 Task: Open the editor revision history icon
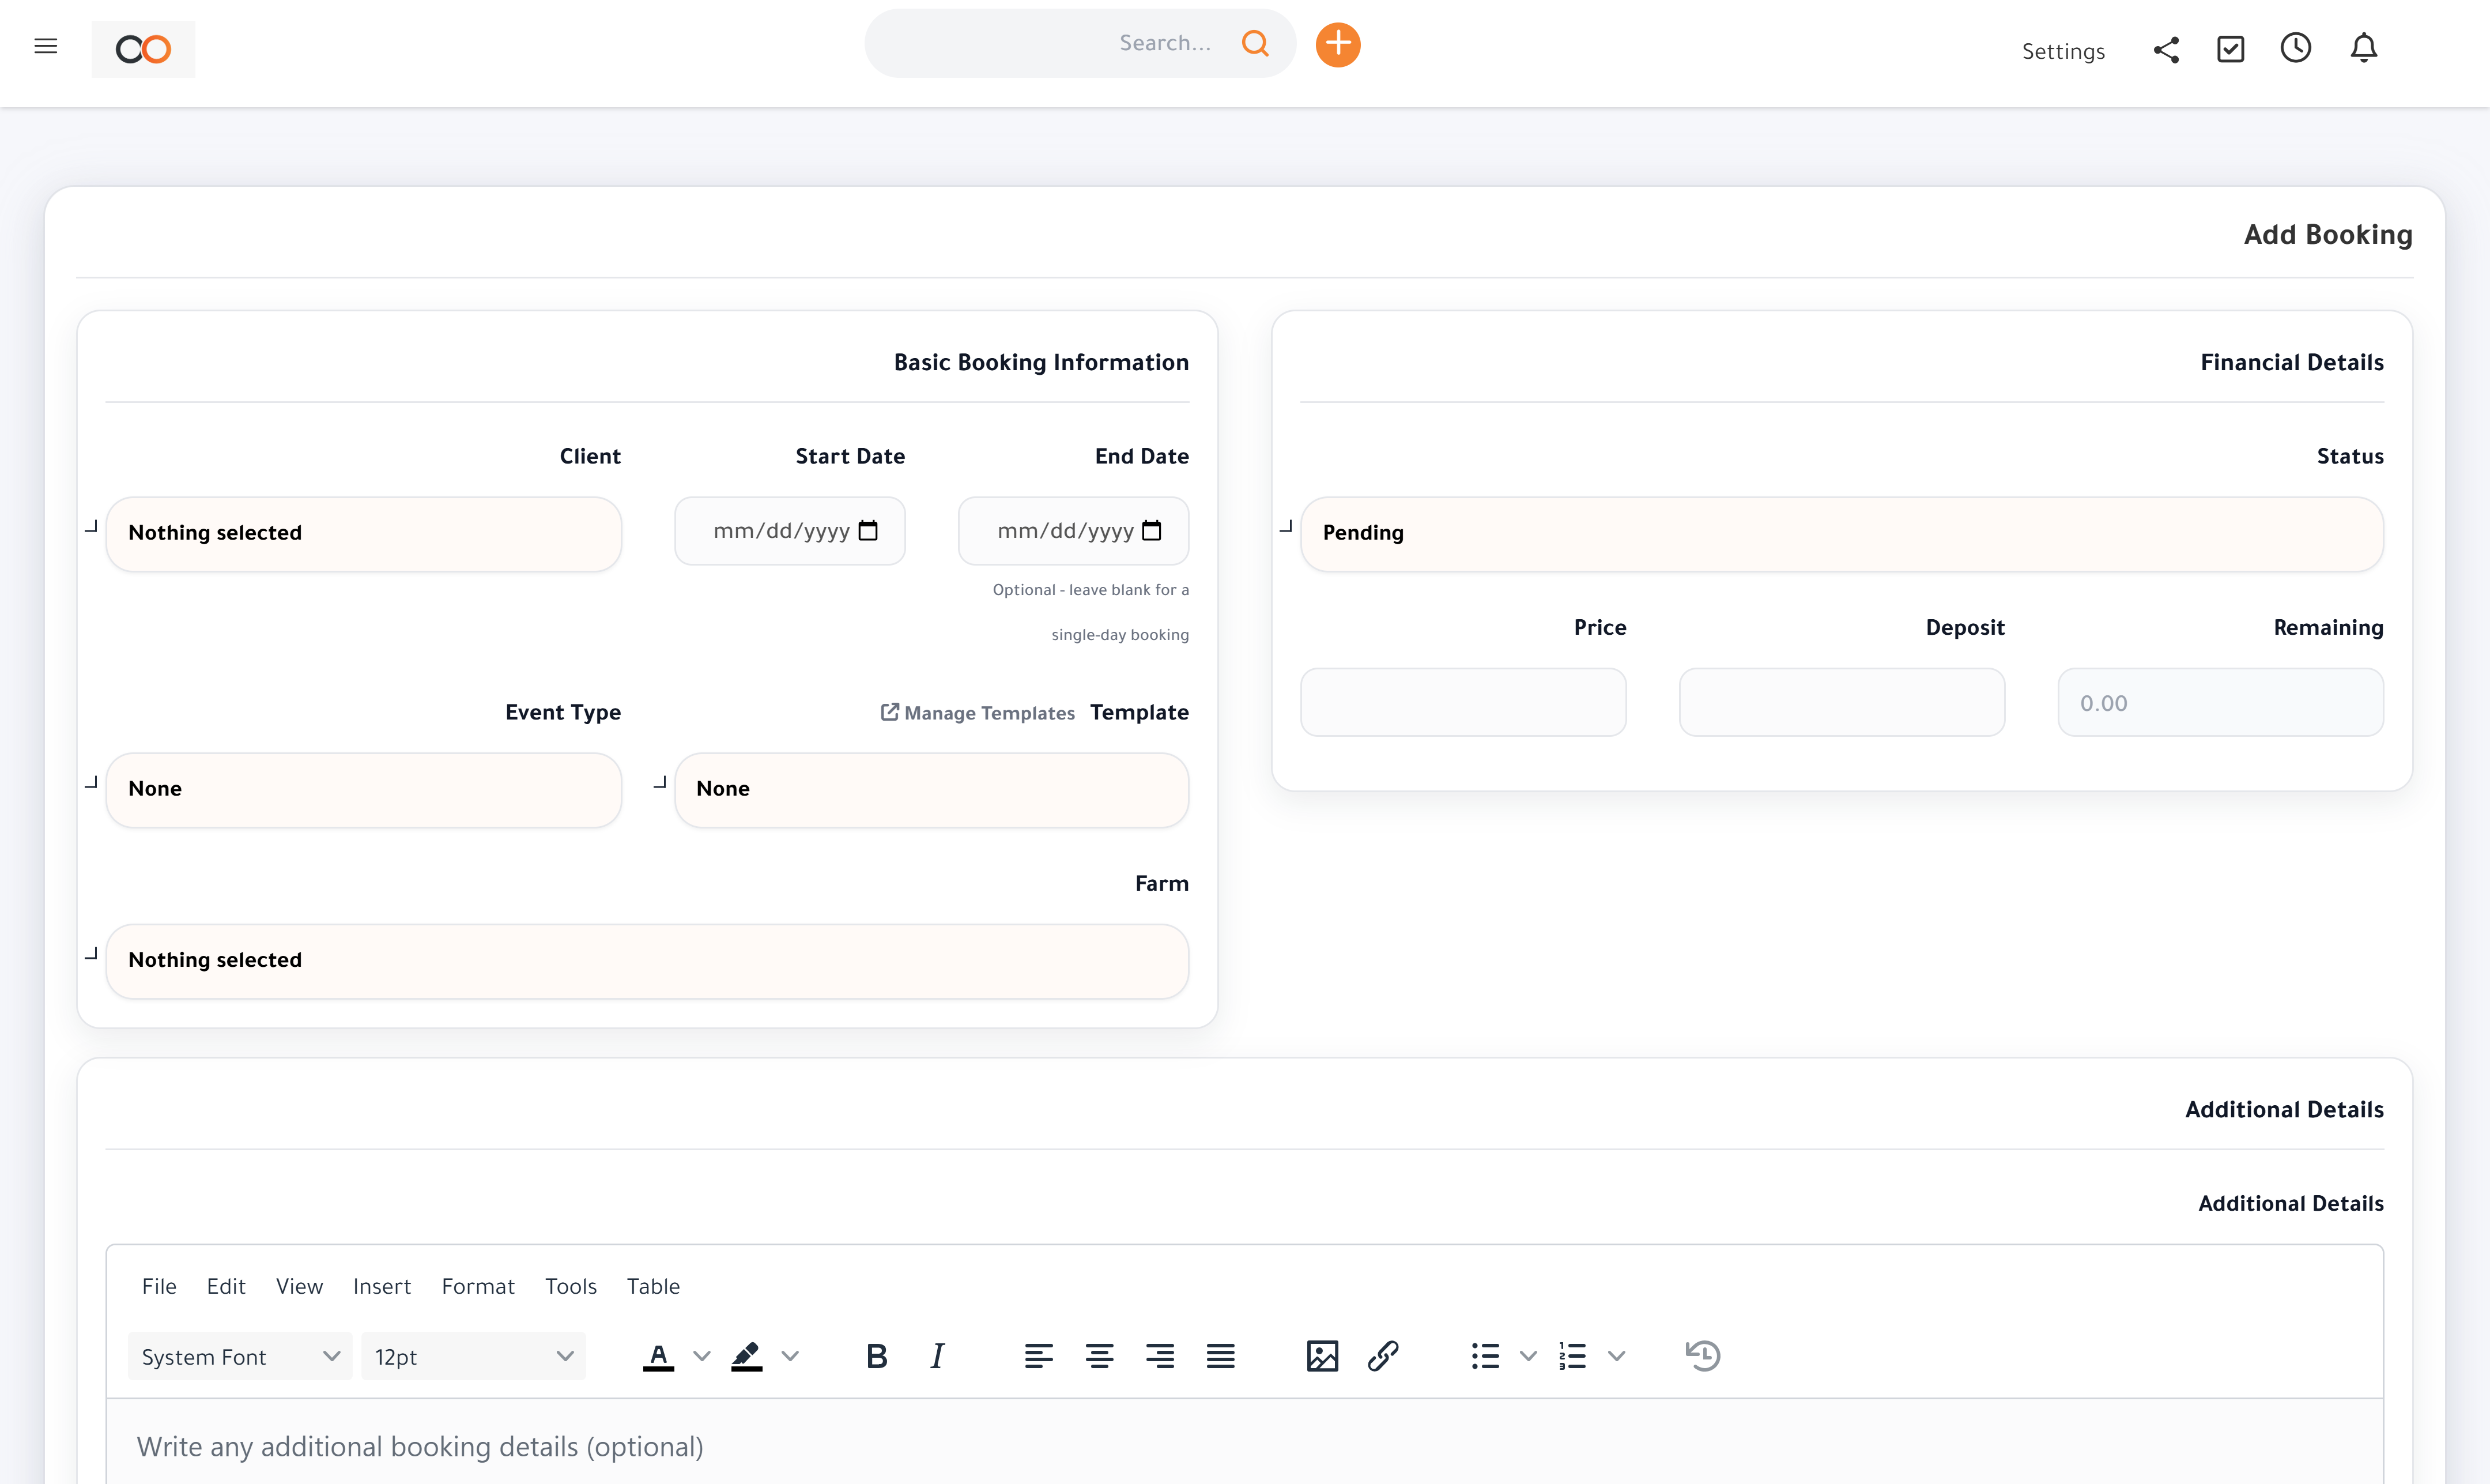point(1703,1356)
